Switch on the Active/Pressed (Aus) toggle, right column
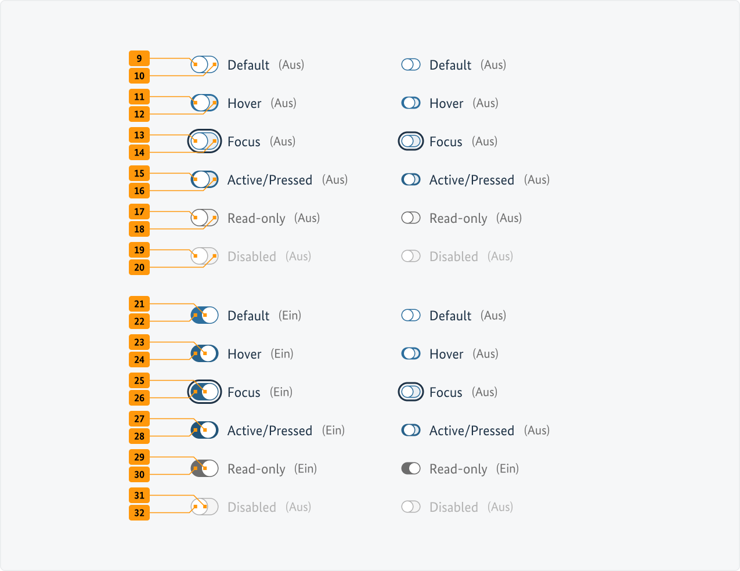This screenshot has width=740, height=571. (411, 179)
